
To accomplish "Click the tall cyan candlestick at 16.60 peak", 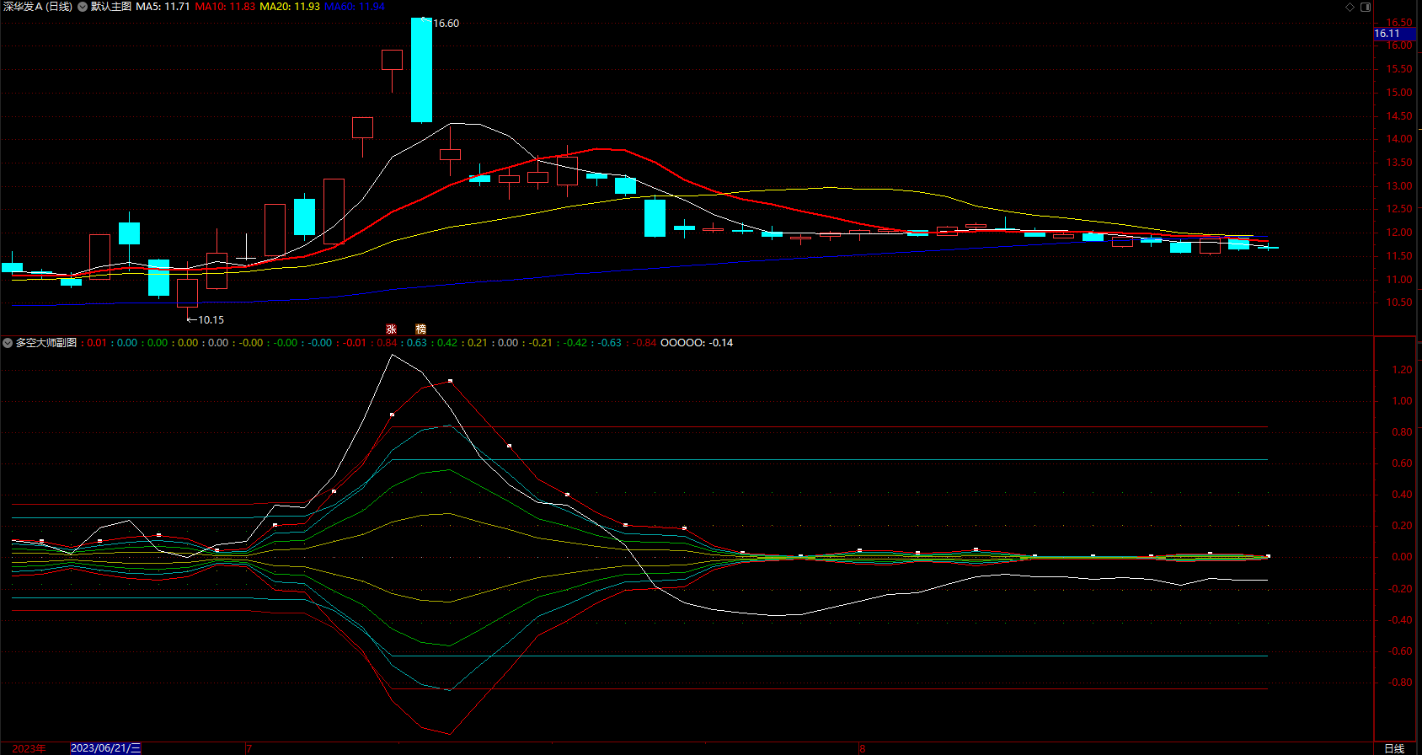I will pyautogui.click(x=421, y=71).
